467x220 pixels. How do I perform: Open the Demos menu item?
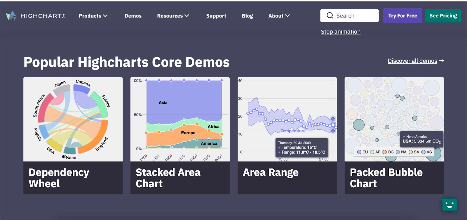(x=133, y=16)
